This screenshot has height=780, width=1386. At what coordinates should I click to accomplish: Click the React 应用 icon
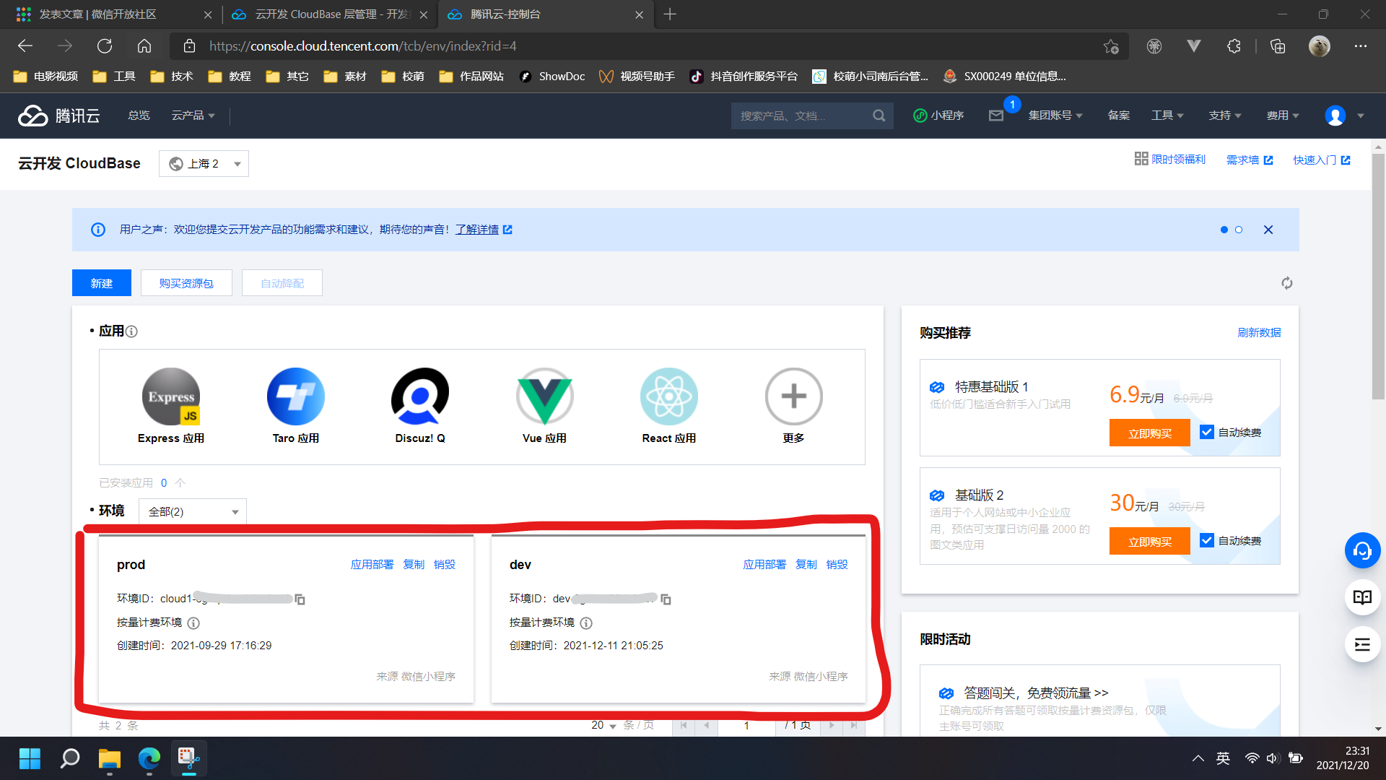click(x=668, y=396)
